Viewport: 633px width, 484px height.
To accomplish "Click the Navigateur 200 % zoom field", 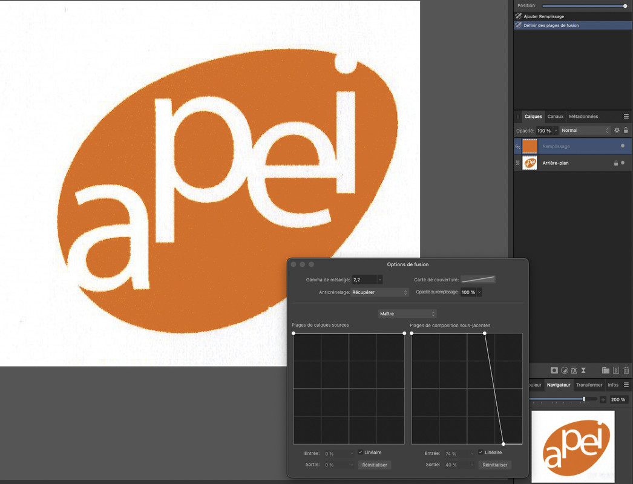I will click(x=618, y=400).
